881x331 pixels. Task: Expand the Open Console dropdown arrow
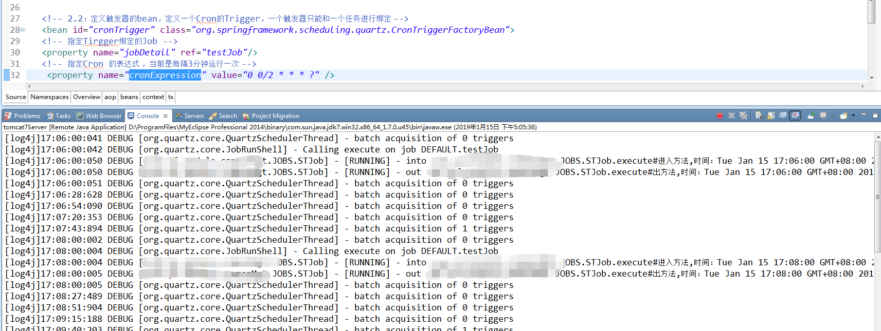[x=853, y=116]
